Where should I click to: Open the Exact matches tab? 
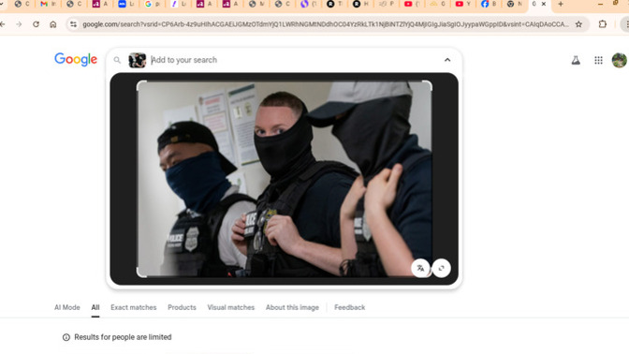point(134,307)
